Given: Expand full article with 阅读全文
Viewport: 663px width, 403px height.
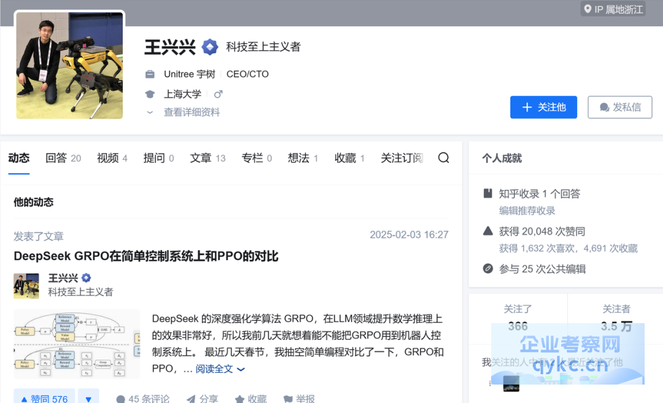Looking at the screenshot, I should 220,369.
